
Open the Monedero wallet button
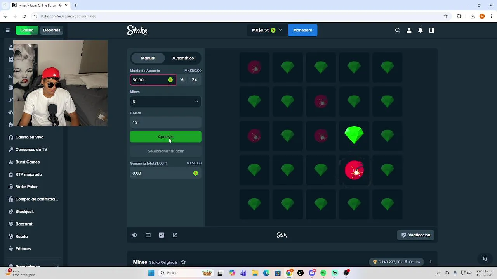pyautogui.click(x=302, y=30)
